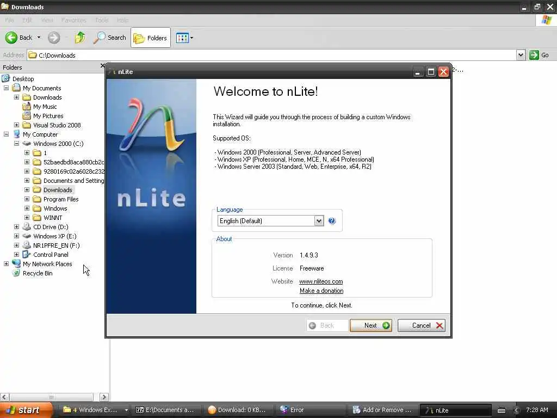Select folder 9280169c02a6028c232
557x418 pixels.
(73, 171)
